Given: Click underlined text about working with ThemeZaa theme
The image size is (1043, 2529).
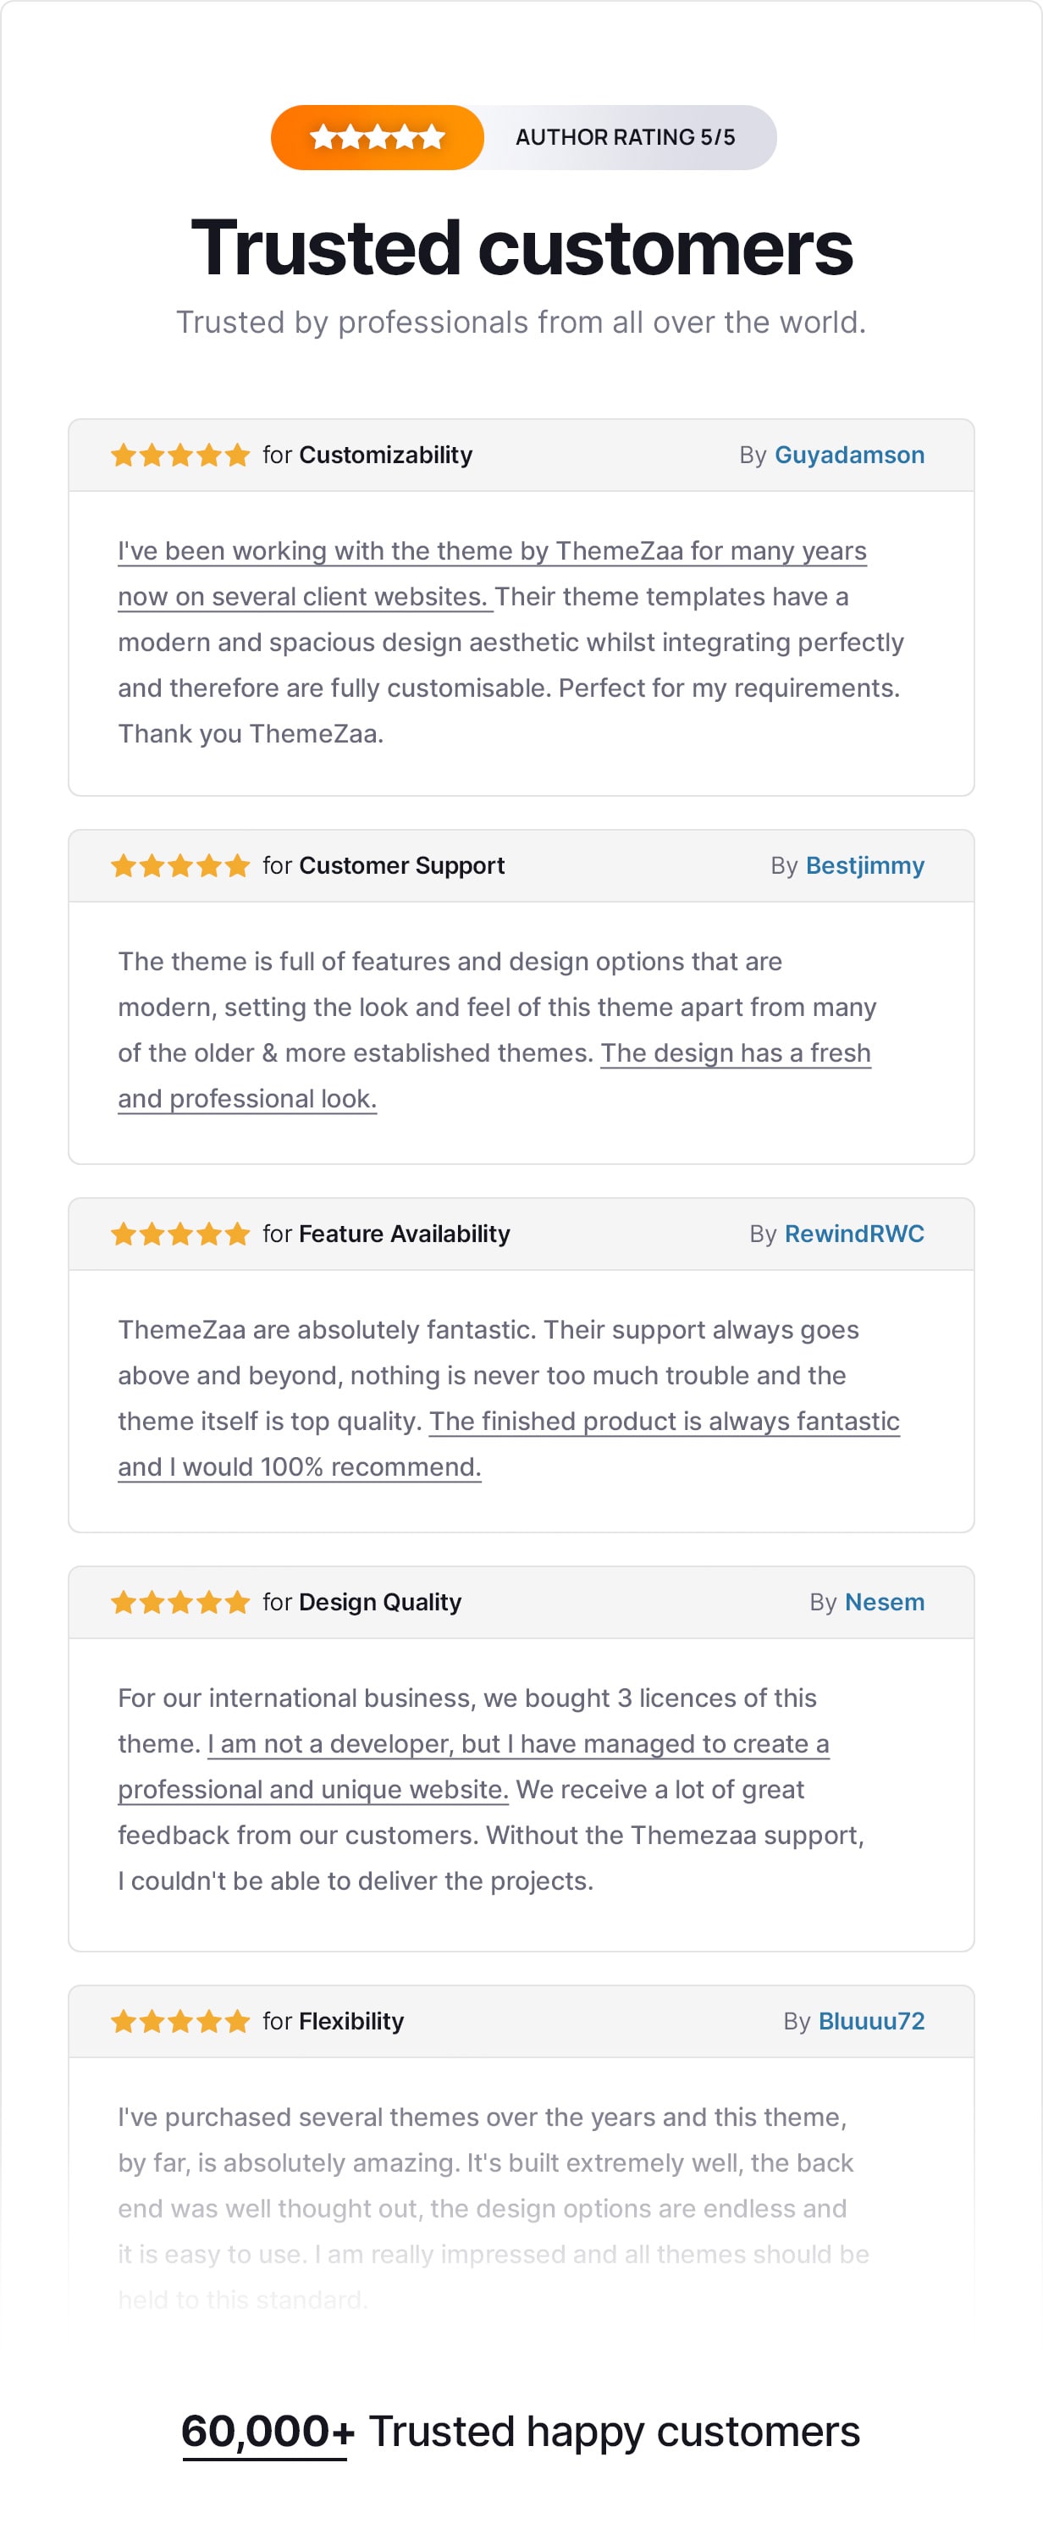Looking at the screenshot, I should (491, 552).
